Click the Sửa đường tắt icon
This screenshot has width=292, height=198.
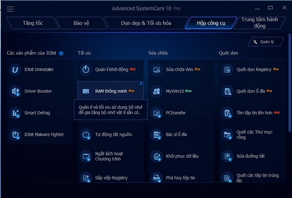(227, 156)
